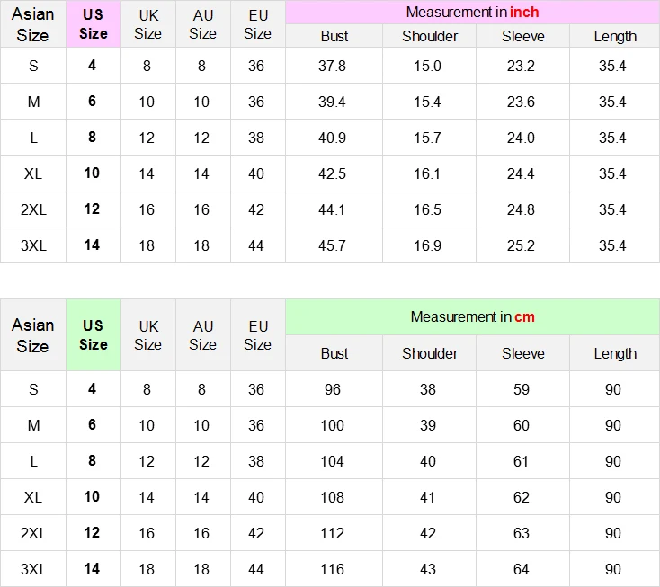Click sleeve value 25.2

(522, 245)
